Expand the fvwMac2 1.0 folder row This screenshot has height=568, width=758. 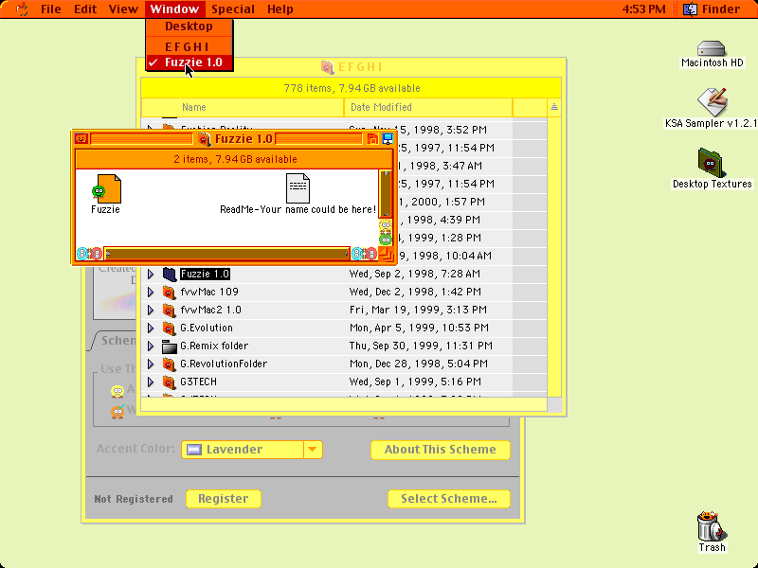[151, 310]
